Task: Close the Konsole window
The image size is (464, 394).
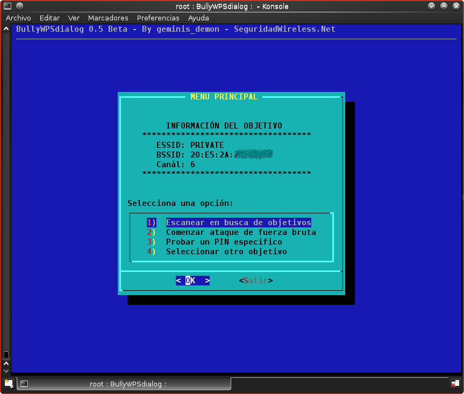Action: pos(455,6)
